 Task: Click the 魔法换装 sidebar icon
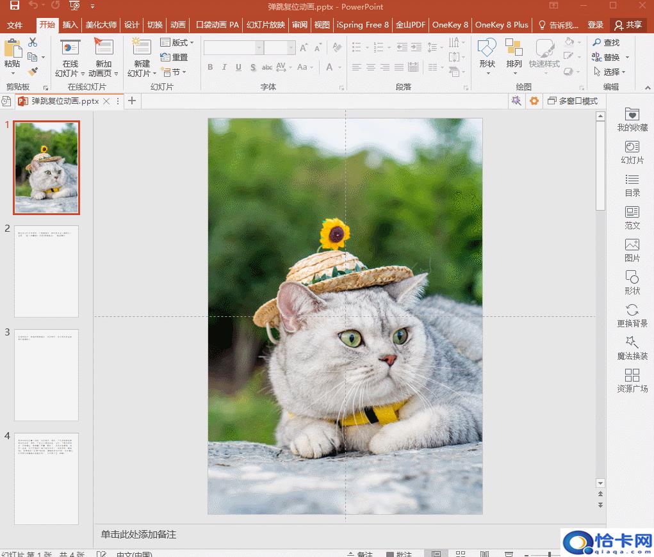pos(632,348)
